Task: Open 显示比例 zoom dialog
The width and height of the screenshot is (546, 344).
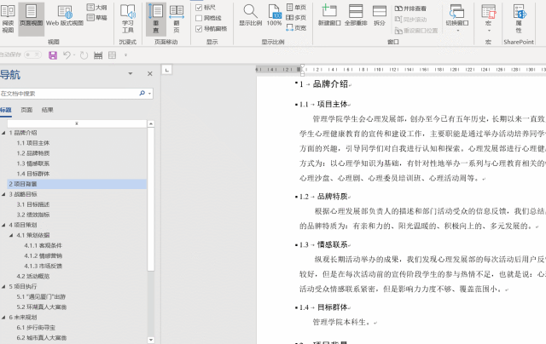Action: tap(250, 15)
